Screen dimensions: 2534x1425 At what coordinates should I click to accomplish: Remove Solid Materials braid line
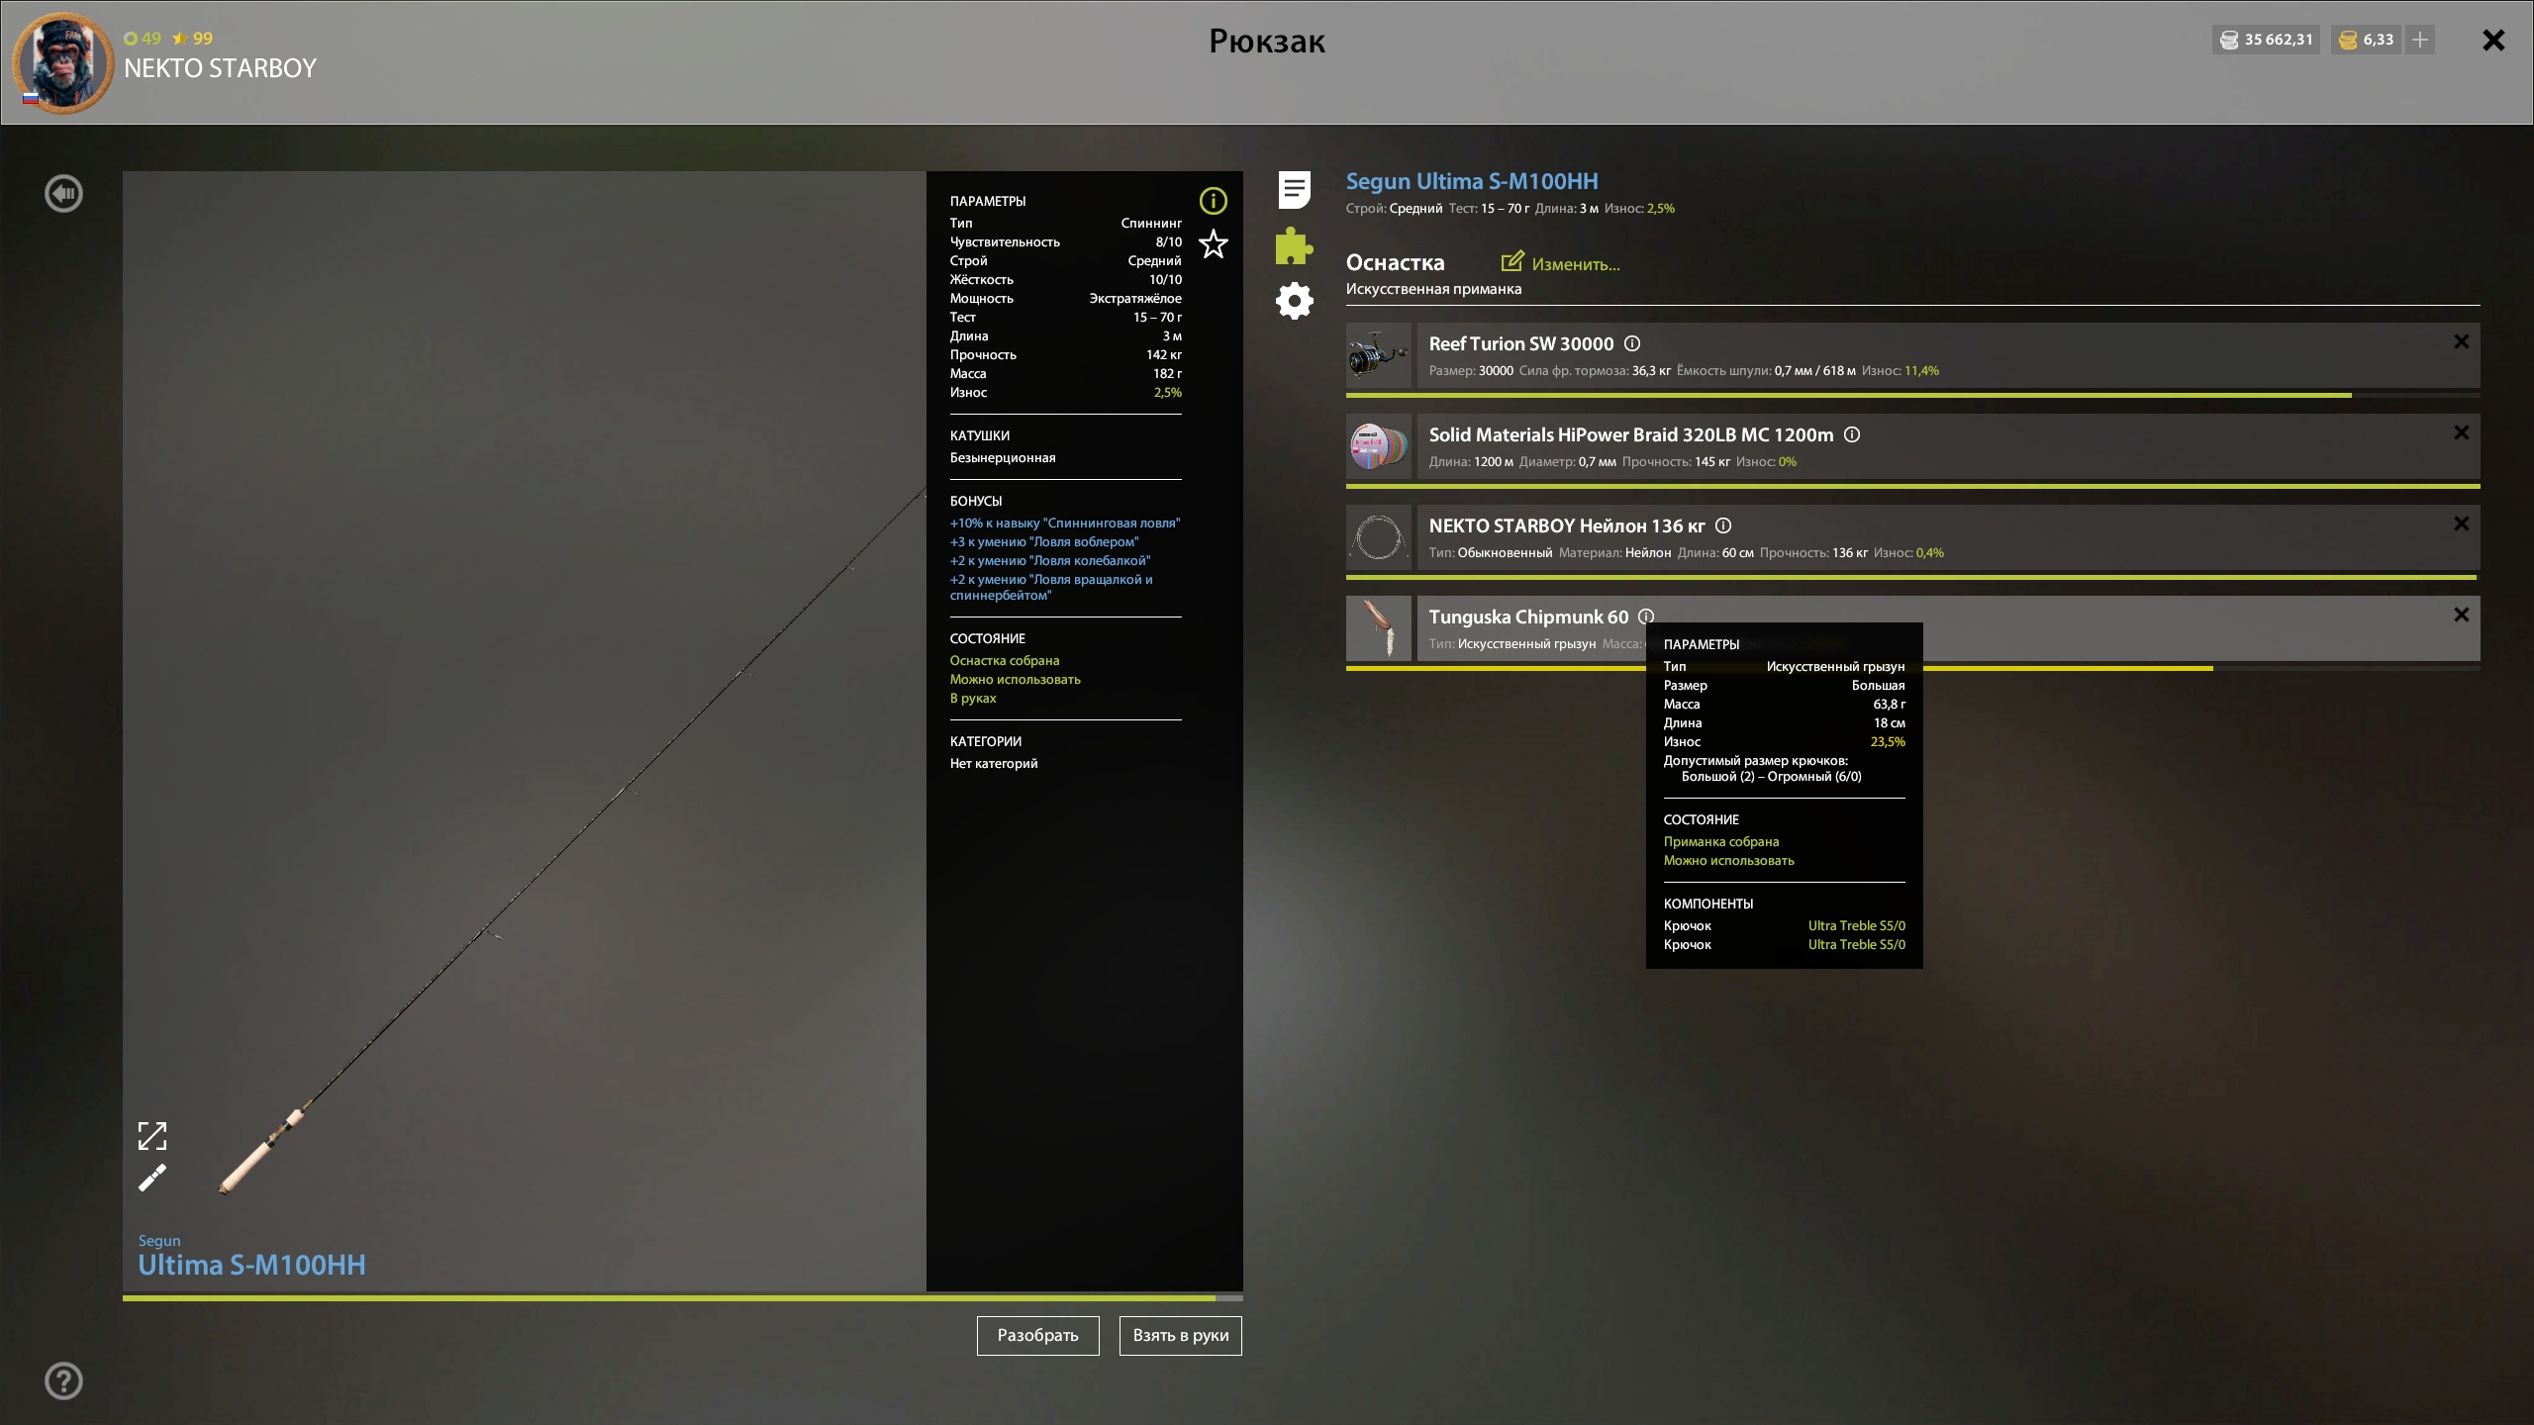pos(2461,433)
